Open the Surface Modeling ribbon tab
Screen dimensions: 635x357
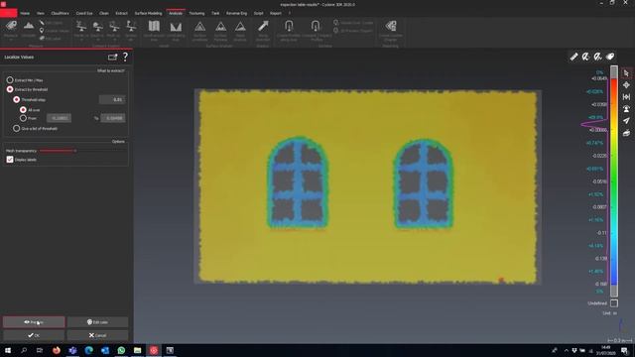[x=148, y=13]
